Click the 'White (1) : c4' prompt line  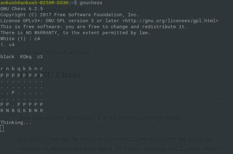coord(20,39)
